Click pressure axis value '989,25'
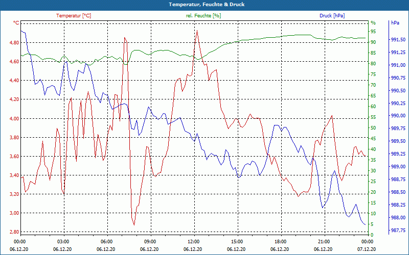Image resolution: width=409 pixels, height=255 pixels. point(398,154)
